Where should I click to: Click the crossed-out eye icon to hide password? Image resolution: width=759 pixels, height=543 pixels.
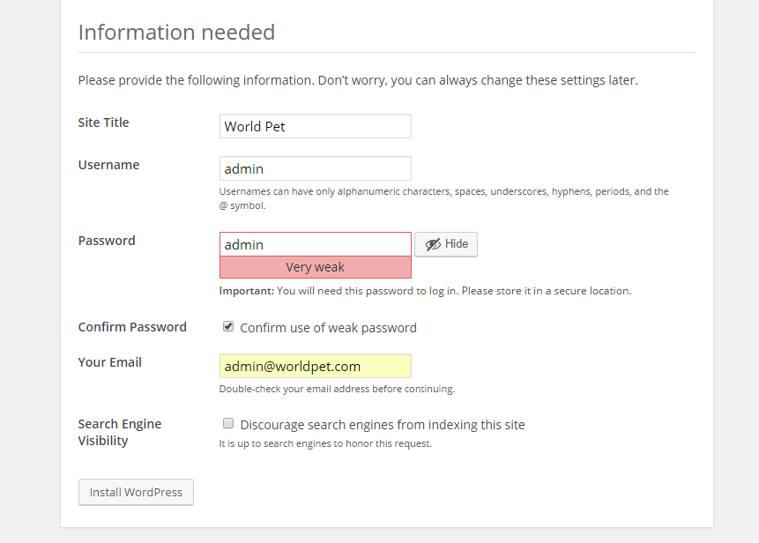coord(433,244)
